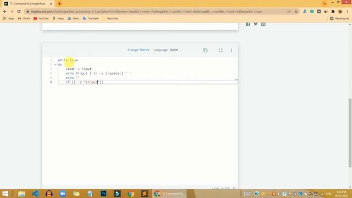Click line number 6 in the gutter
352x198 pixels.
[x=51, y=82]
